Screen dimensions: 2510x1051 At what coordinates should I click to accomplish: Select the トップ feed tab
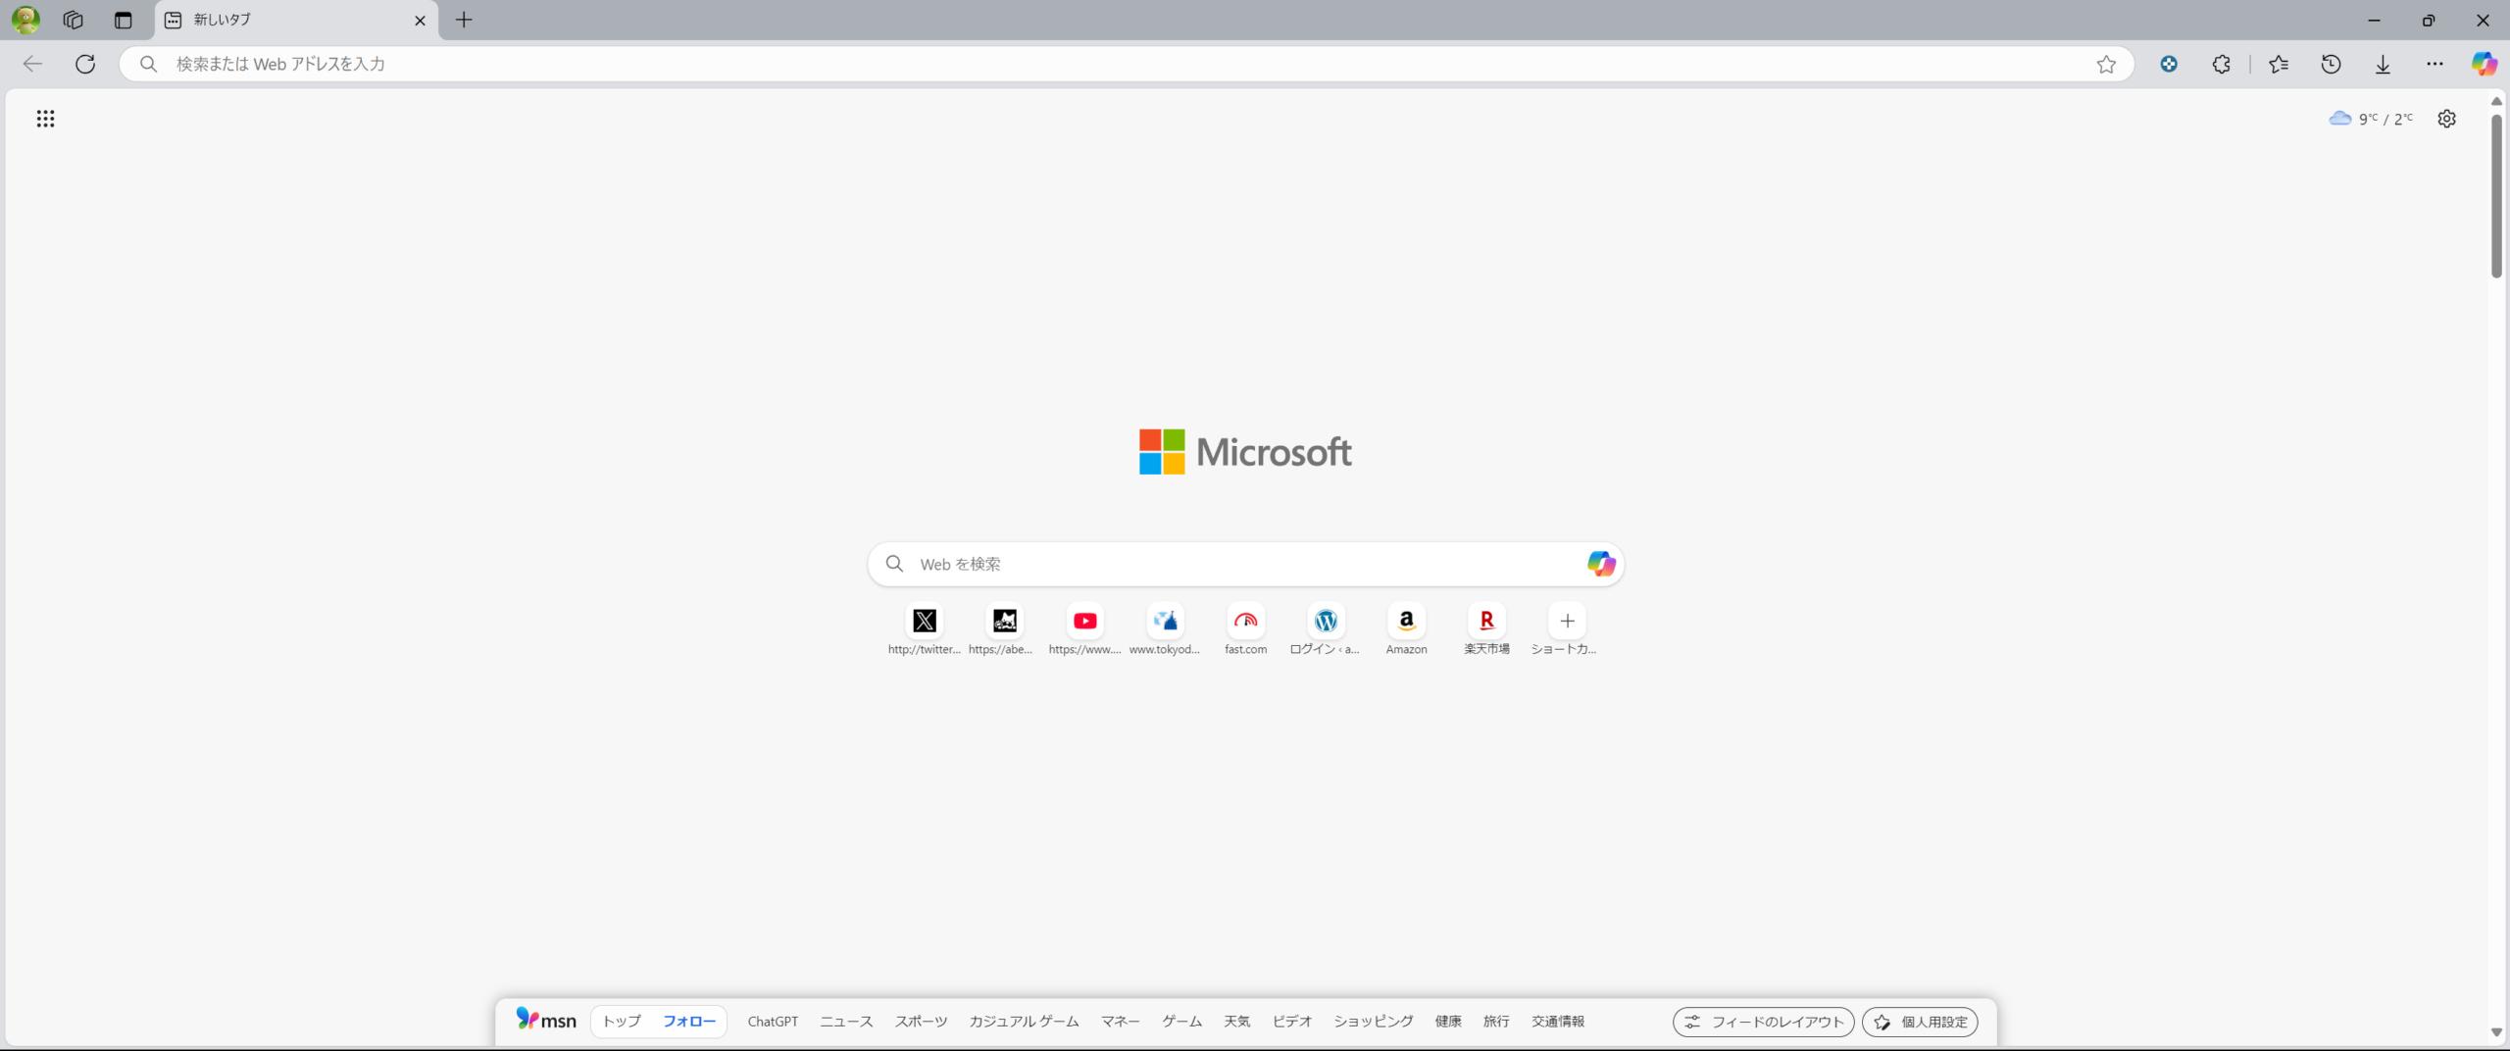click(622, 1021)
